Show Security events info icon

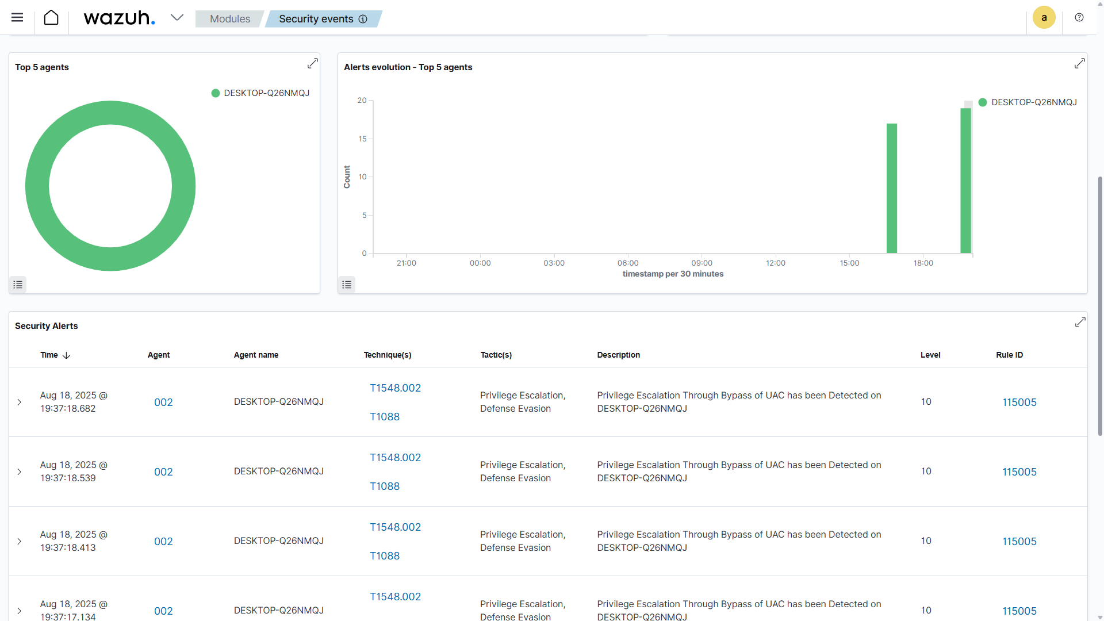(363, 19)
